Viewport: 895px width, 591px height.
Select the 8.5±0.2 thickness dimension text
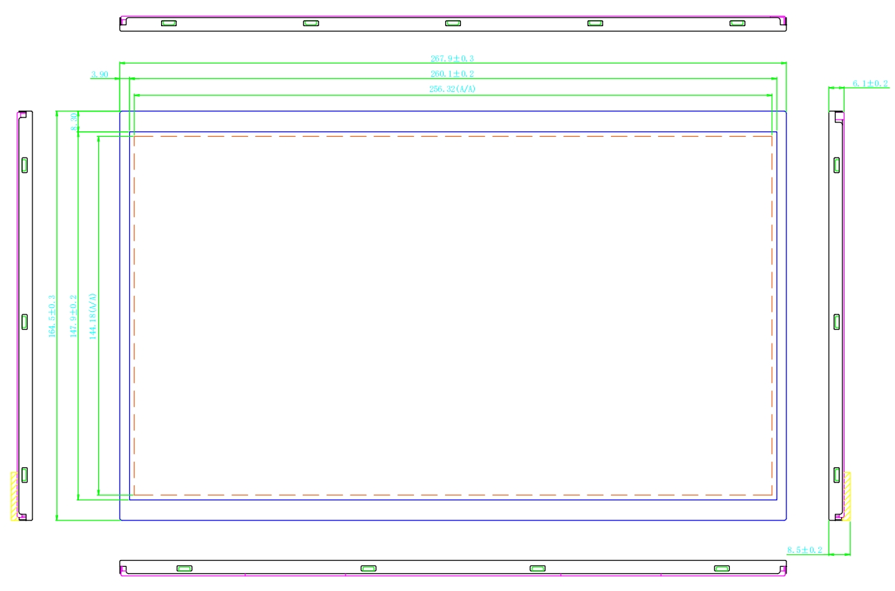point(804,550)
